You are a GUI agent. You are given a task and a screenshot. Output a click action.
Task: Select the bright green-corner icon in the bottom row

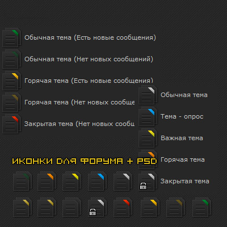pos(201,207)
